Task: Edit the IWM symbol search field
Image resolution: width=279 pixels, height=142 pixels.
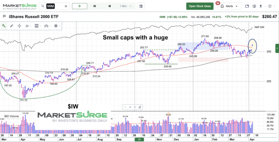Action: pos(54,6)
